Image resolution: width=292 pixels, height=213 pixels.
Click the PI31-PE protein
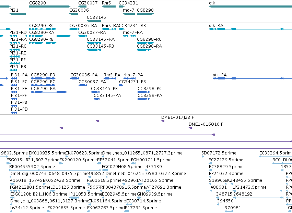click(x=14, y=92)
